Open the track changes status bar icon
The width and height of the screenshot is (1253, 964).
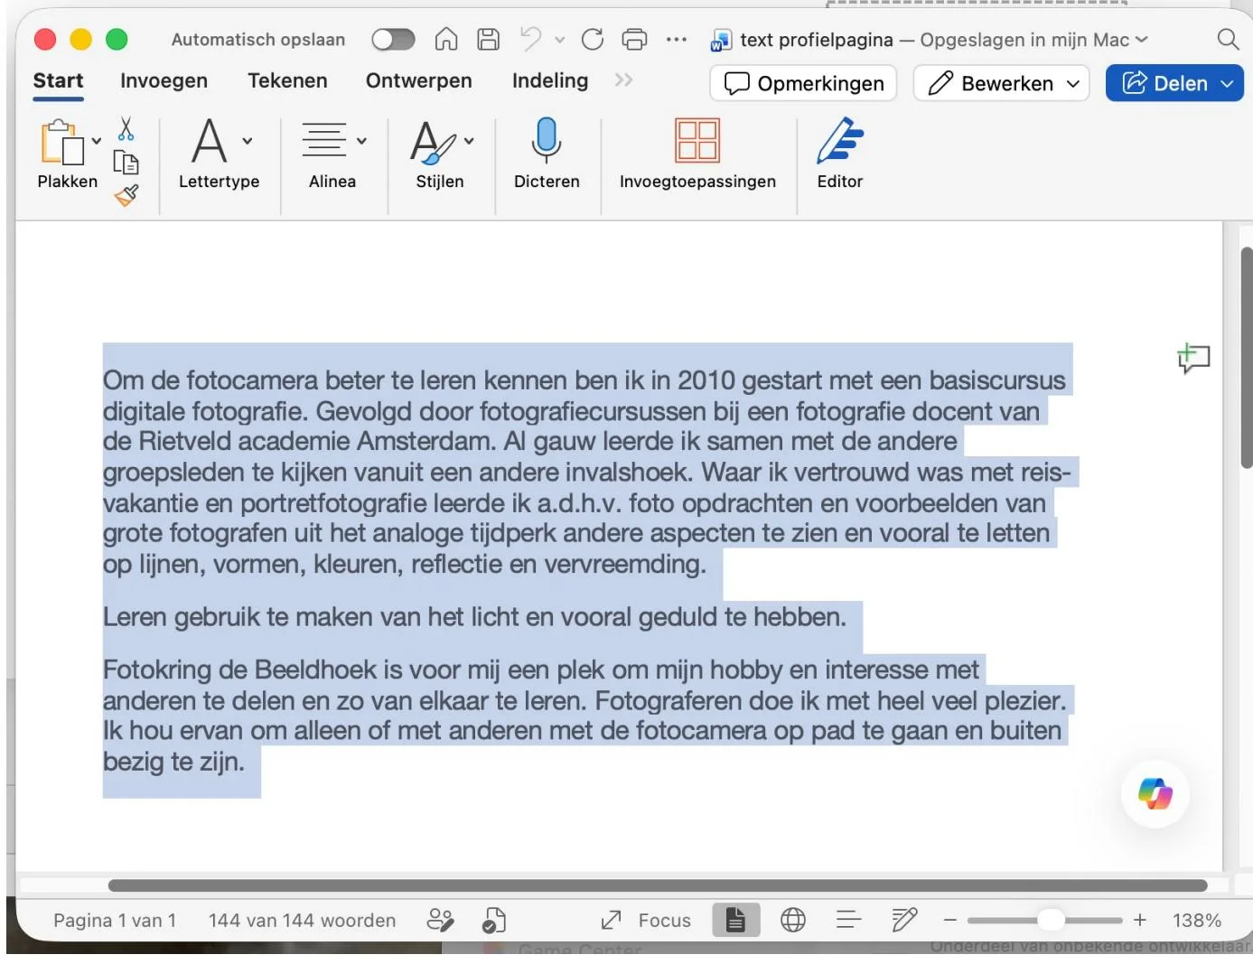tap(440, 920)
